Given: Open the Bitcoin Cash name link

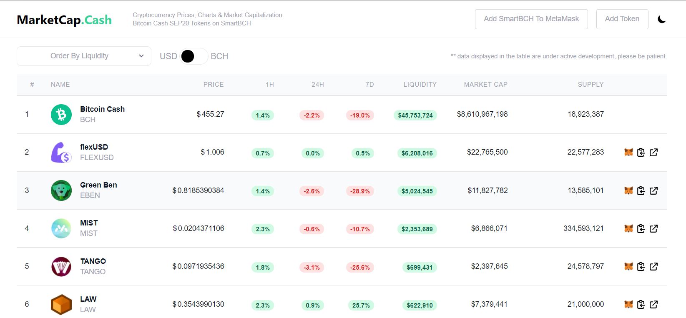Looking at the screenshot, I should (x=102, y=109).
